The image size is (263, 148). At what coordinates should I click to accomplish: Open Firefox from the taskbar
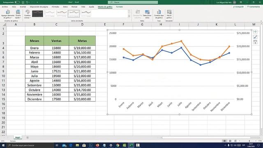pos(97,145)
